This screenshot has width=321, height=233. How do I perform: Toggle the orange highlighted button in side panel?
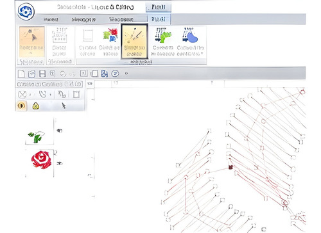(x=21, y=106)
